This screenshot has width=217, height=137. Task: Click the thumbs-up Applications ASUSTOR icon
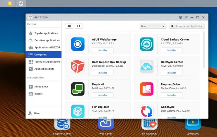pyautogui.click(x=31, y=47)
